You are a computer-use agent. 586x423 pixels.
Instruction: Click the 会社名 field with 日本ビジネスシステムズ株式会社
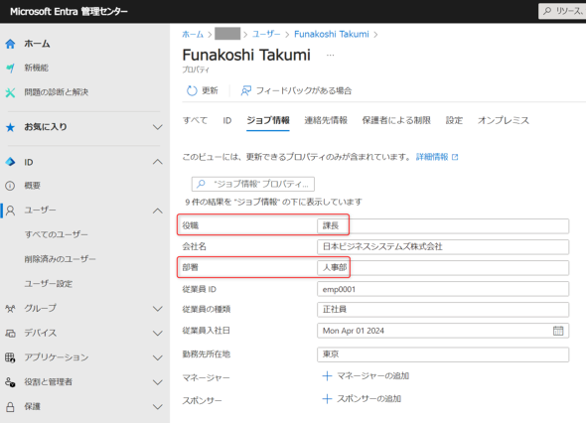tap(443, 247)
